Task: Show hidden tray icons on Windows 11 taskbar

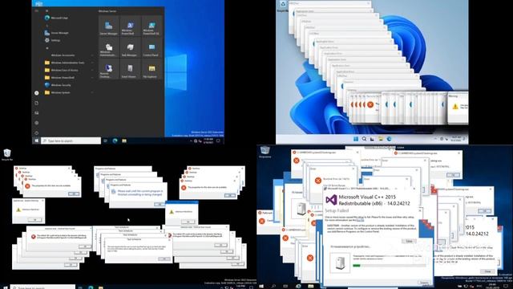Action: 435,139
